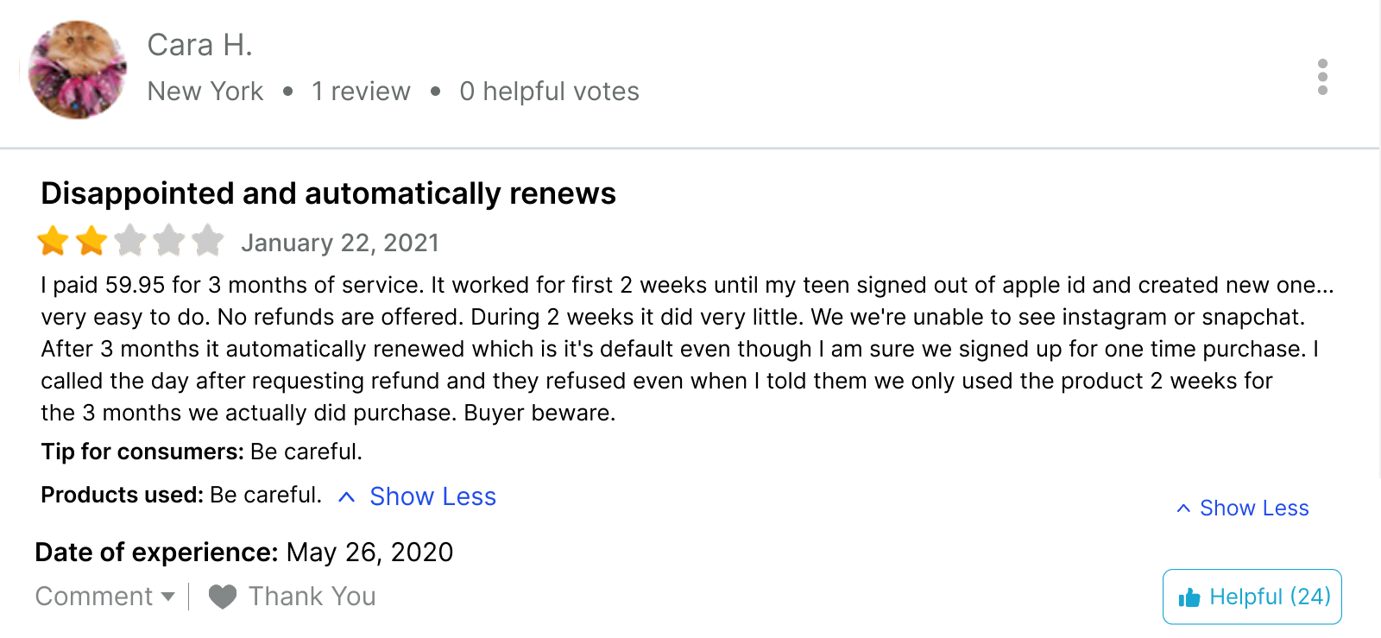1381x638 pixels.
Task: Collapse review with Show Less after Products used
Action: click(432, 496)
